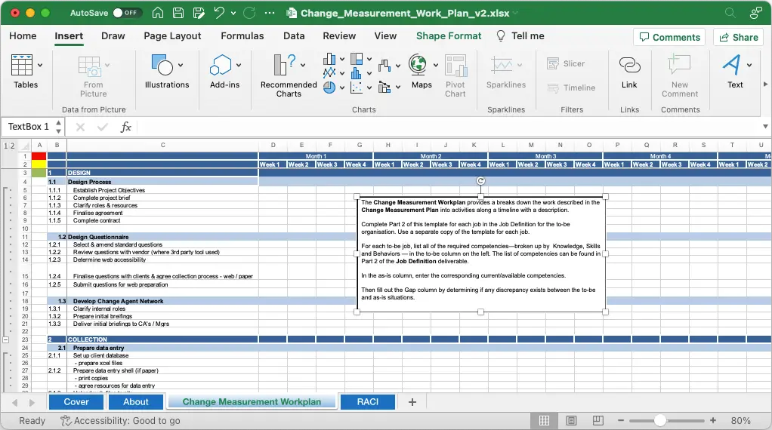Open the Cover sheet tab
This screenshot has height=430, width=772.
coord(76,402)
